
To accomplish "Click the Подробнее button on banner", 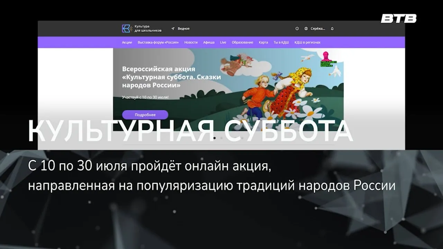I will click(x=145, y=115).
